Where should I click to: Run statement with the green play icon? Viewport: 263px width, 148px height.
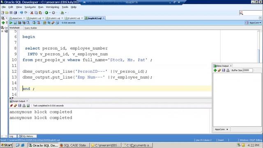click(11, 23)
